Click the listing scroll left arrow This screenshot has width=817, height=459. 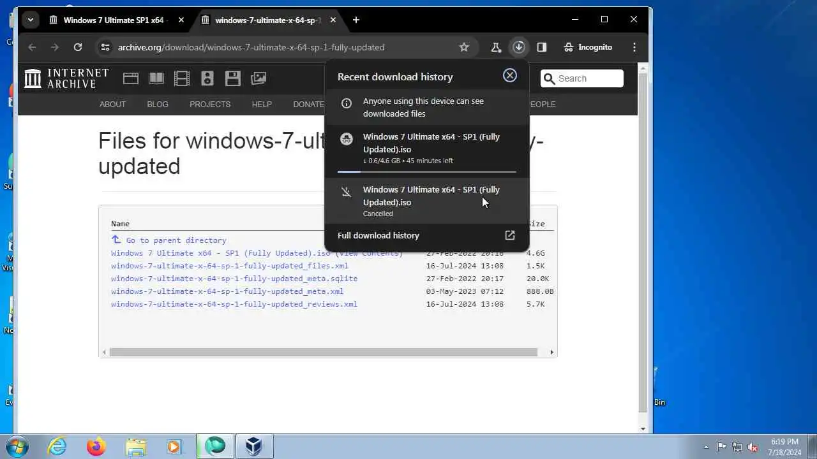tap(105, 352)
